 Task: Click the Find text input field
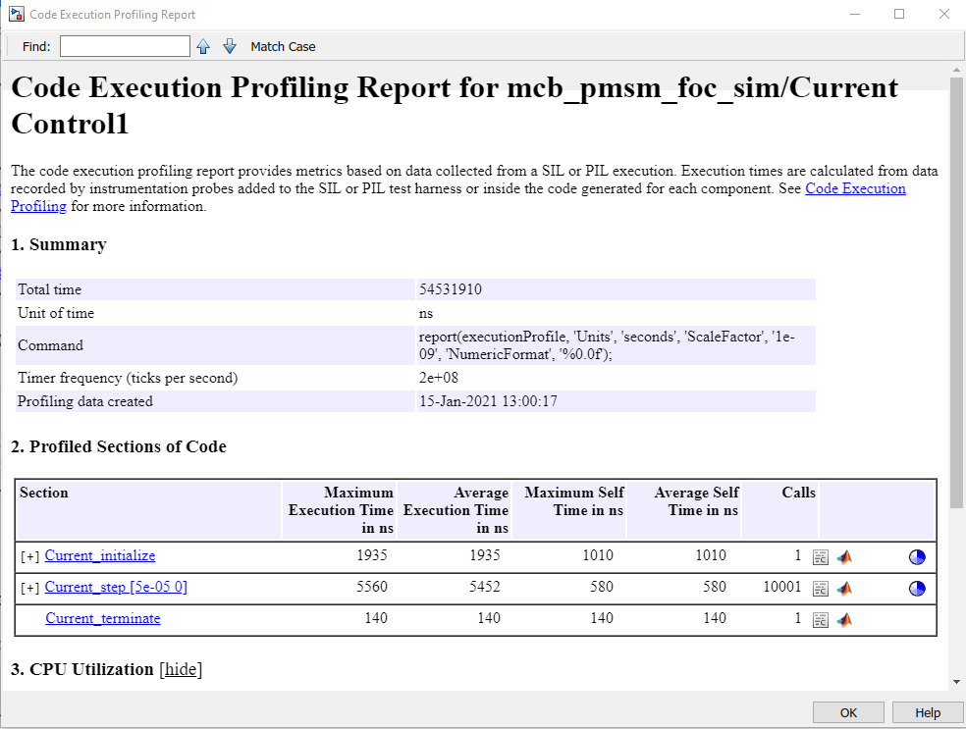coord(125,46)
